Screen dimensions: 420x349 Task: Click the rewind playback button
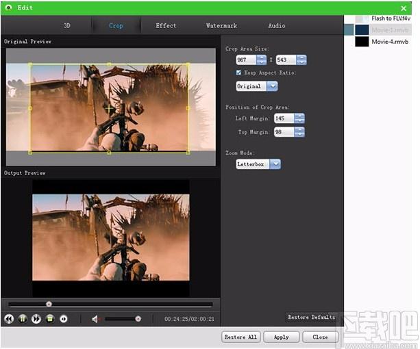coord(9,319)
